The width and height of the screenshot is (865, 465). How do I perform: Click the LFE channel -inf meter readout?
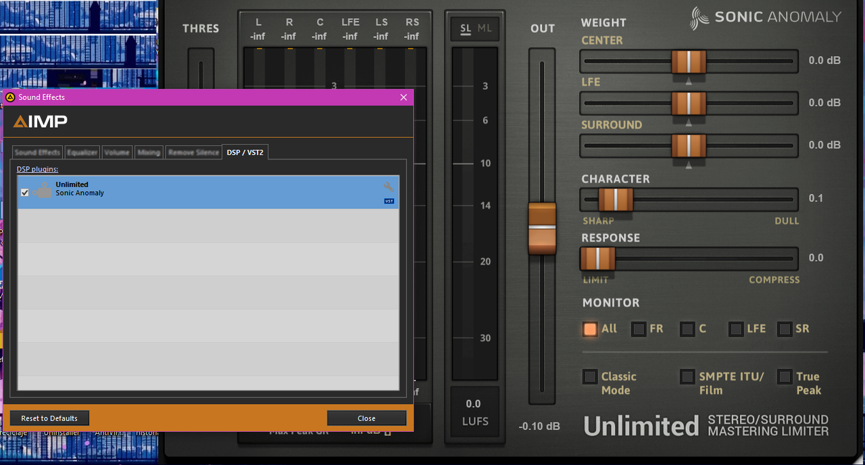coord(350,36)
